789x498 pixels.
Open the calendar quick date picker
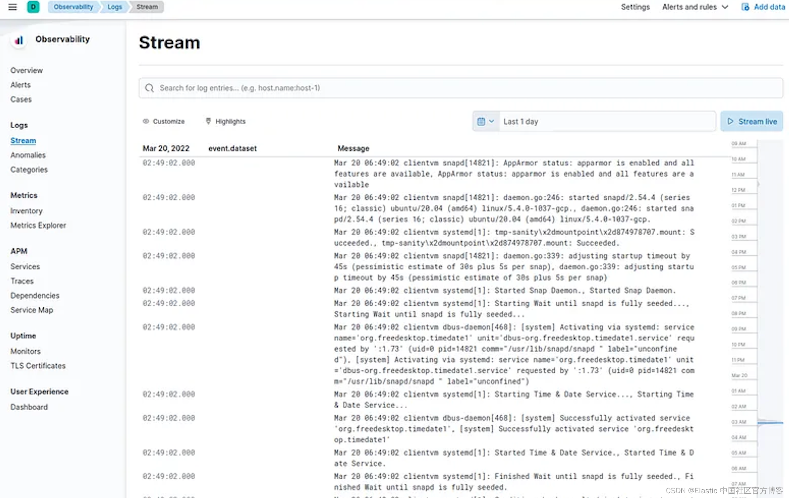tap(485, 122)
